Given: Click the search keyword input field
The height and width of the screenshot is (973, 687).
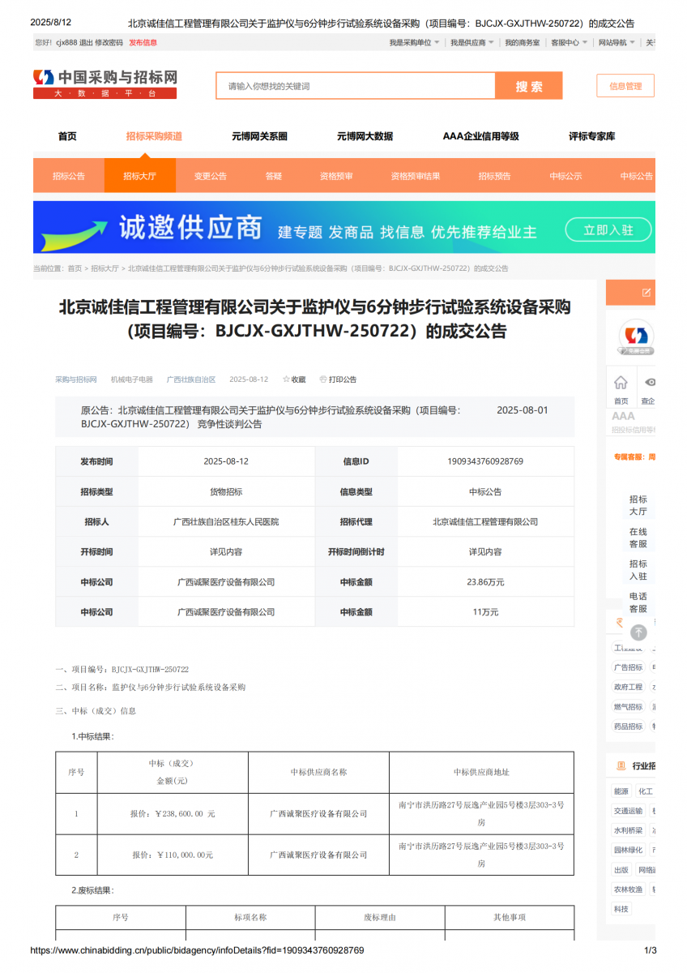Looking at the screenshot, I should 356,86.
